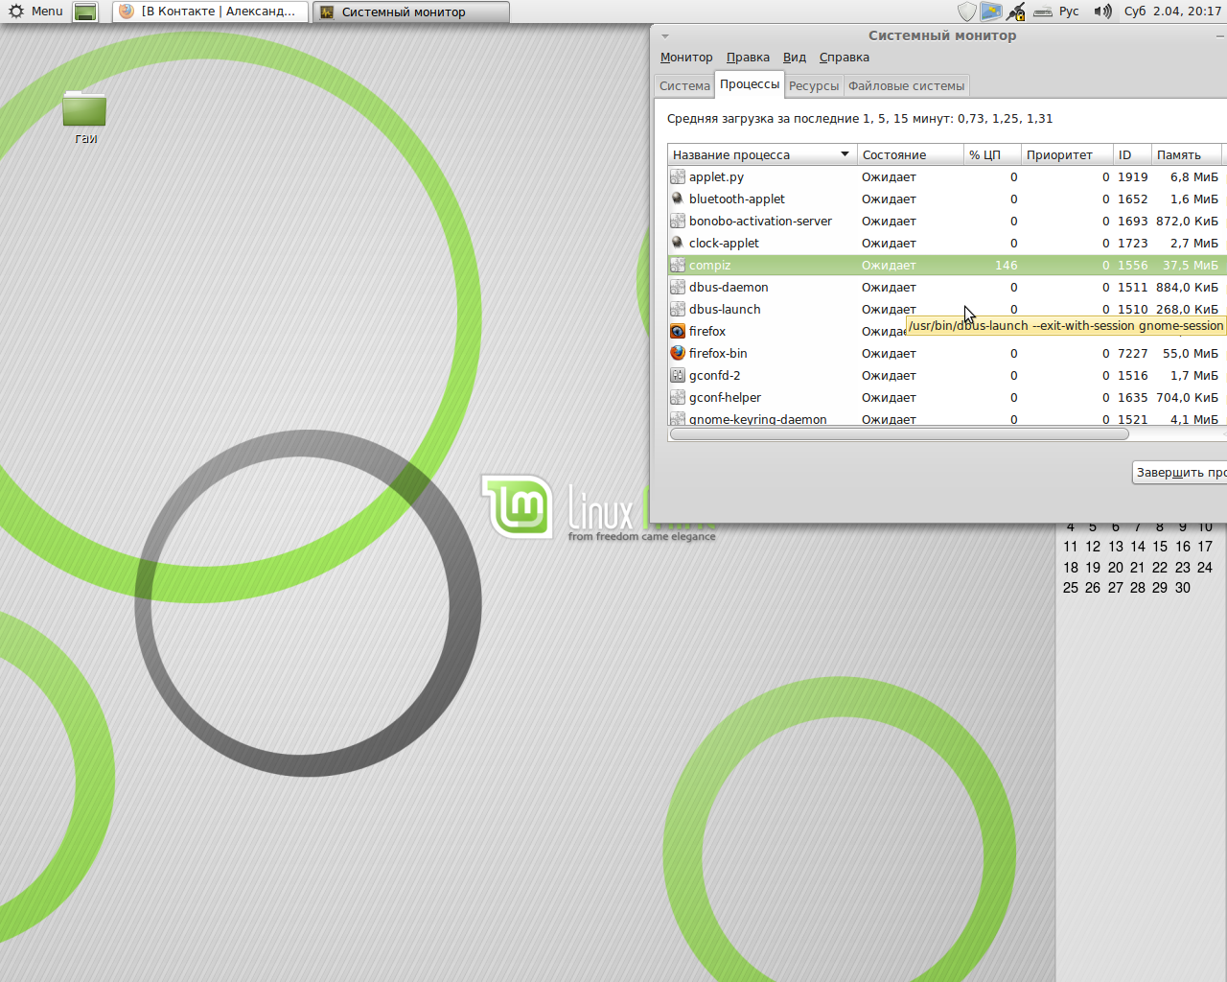The height and width of the screenshot is (982, 1227).
Task: Switch to В Контакте Firefox taskbar window
Action: (x=211, y=12)
